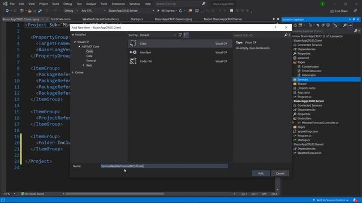Expand the WeatherForecastController.cs node

pos(294,123)
